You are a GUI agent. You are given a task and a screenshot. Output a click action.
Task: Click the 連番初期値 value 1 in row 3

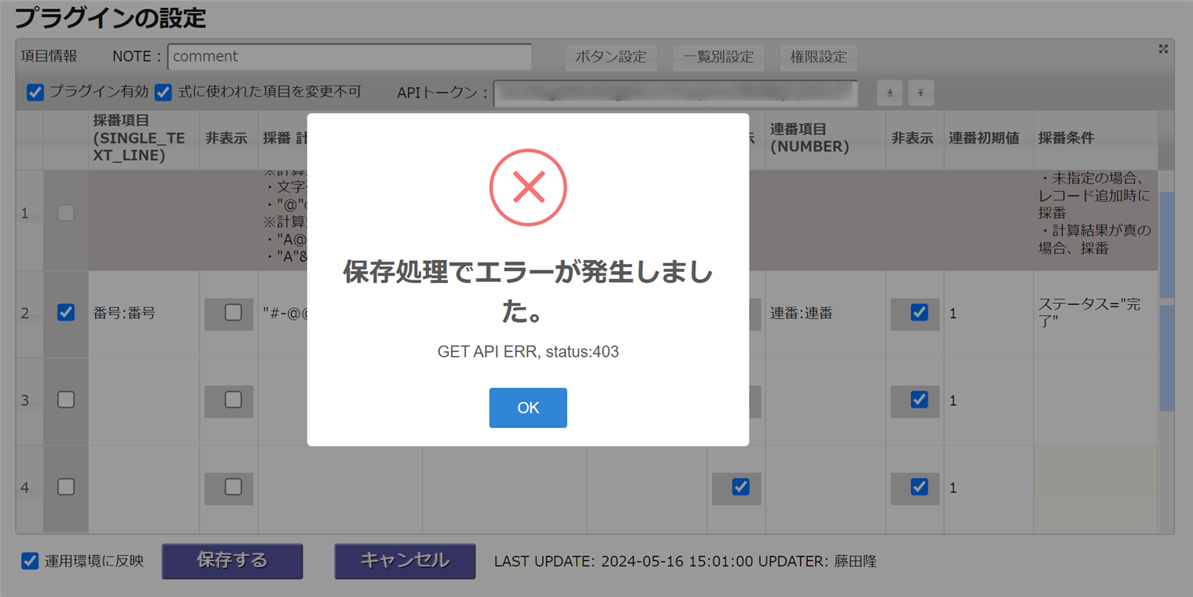point(989,401)
